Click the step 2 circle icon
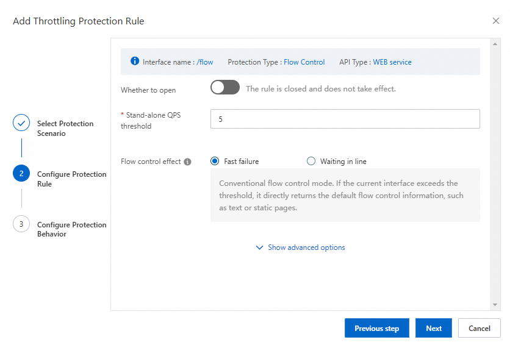The width and height of the screenshot is (510, 345). tap(21, 174)
